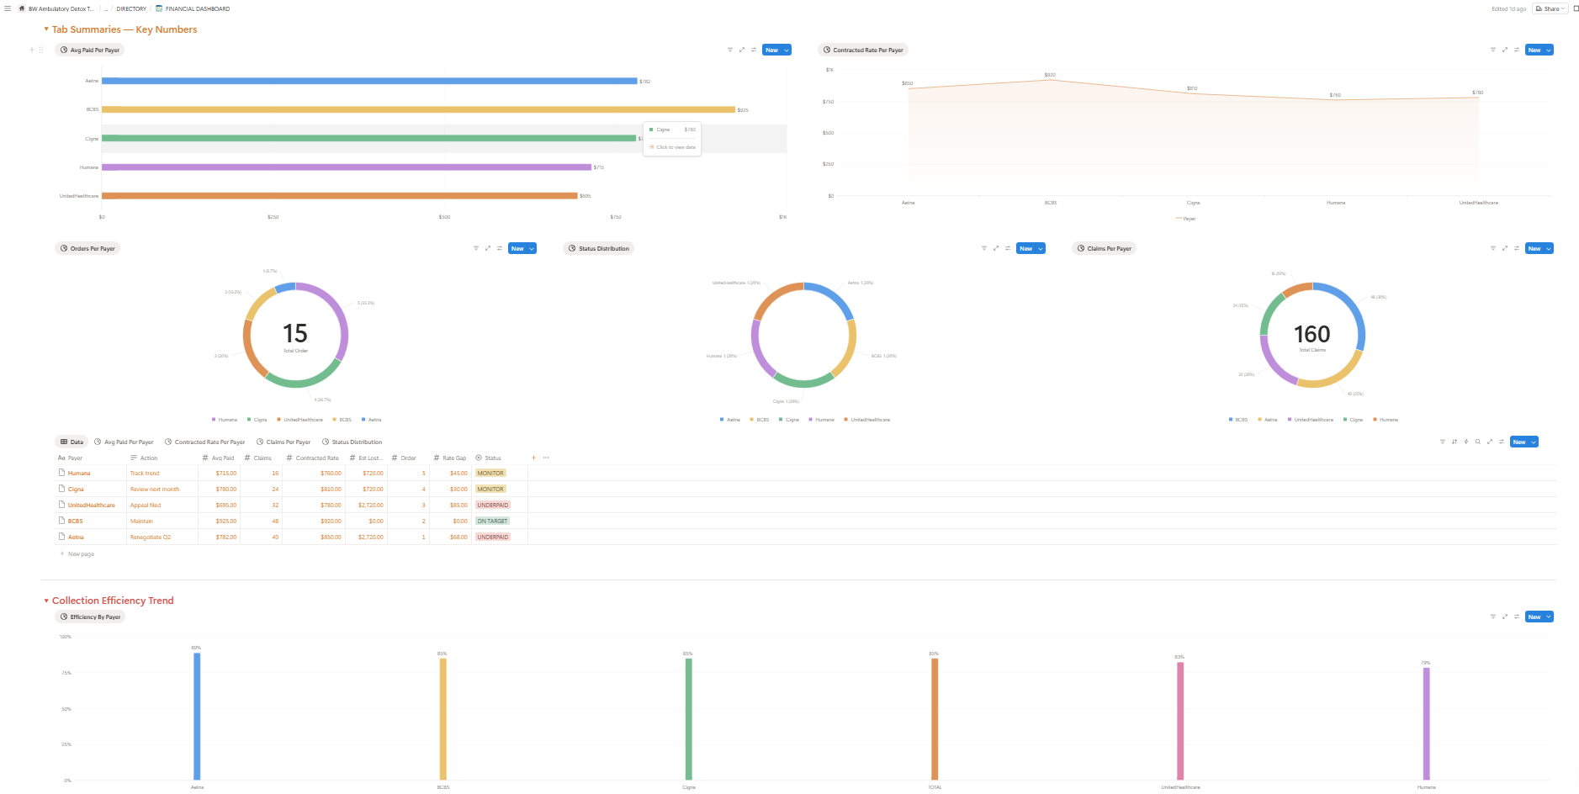Open settings for the Contracted Rate Per Payer chart
This screenshot has height=794, width=1579.
(1517, 50)
